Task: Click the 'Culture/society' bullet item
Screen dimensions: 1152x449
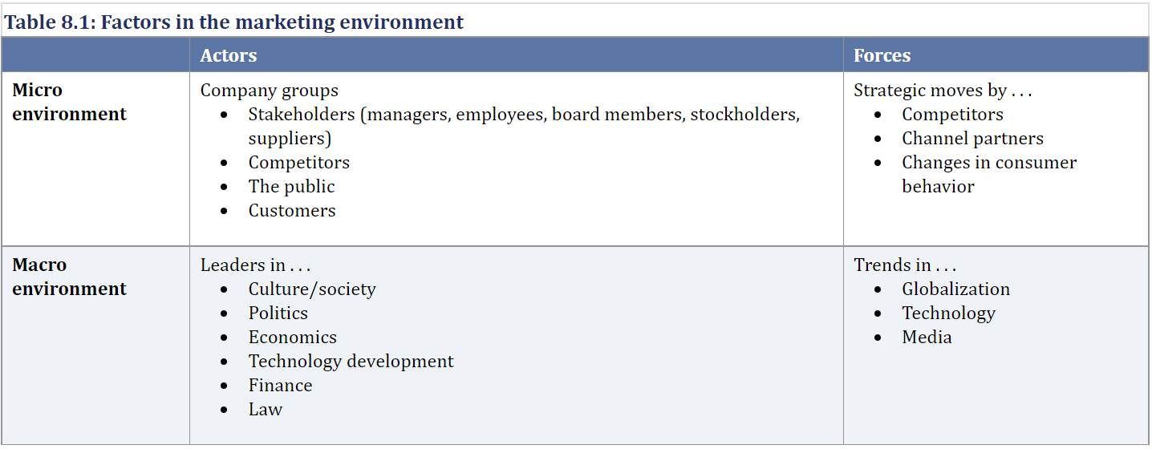Action: click(312, 289)
